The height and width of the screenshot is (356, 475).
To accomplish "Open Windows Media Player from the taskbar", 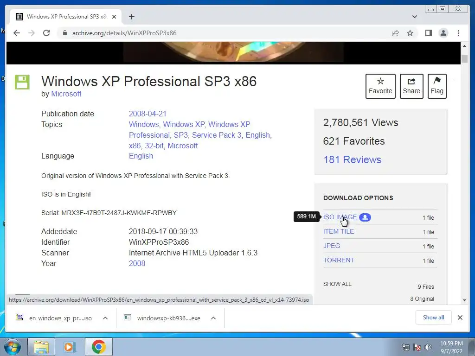I will [70, 347].
